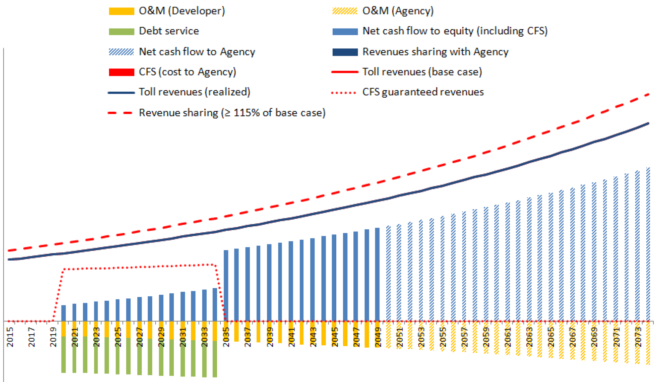This screenshot has height=382, width=663.
Task: Click the 2069 axis year label
Action: [x=594, y=337]
